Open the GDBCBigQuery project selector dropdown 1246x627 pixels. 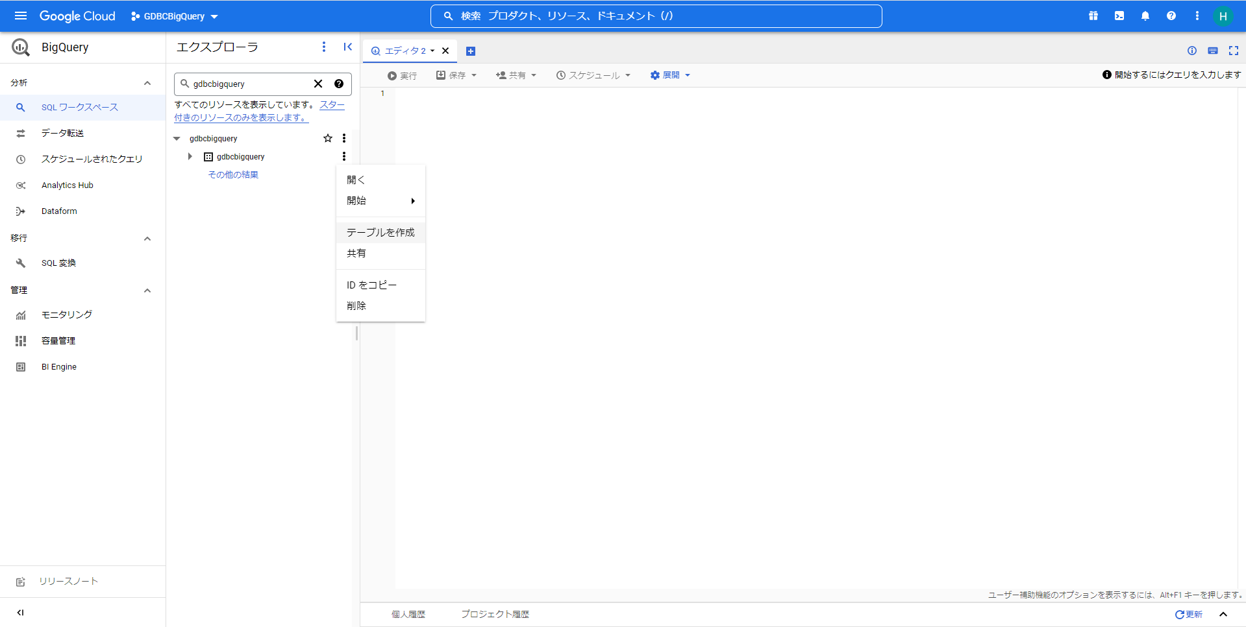click(x=175, y=16)
